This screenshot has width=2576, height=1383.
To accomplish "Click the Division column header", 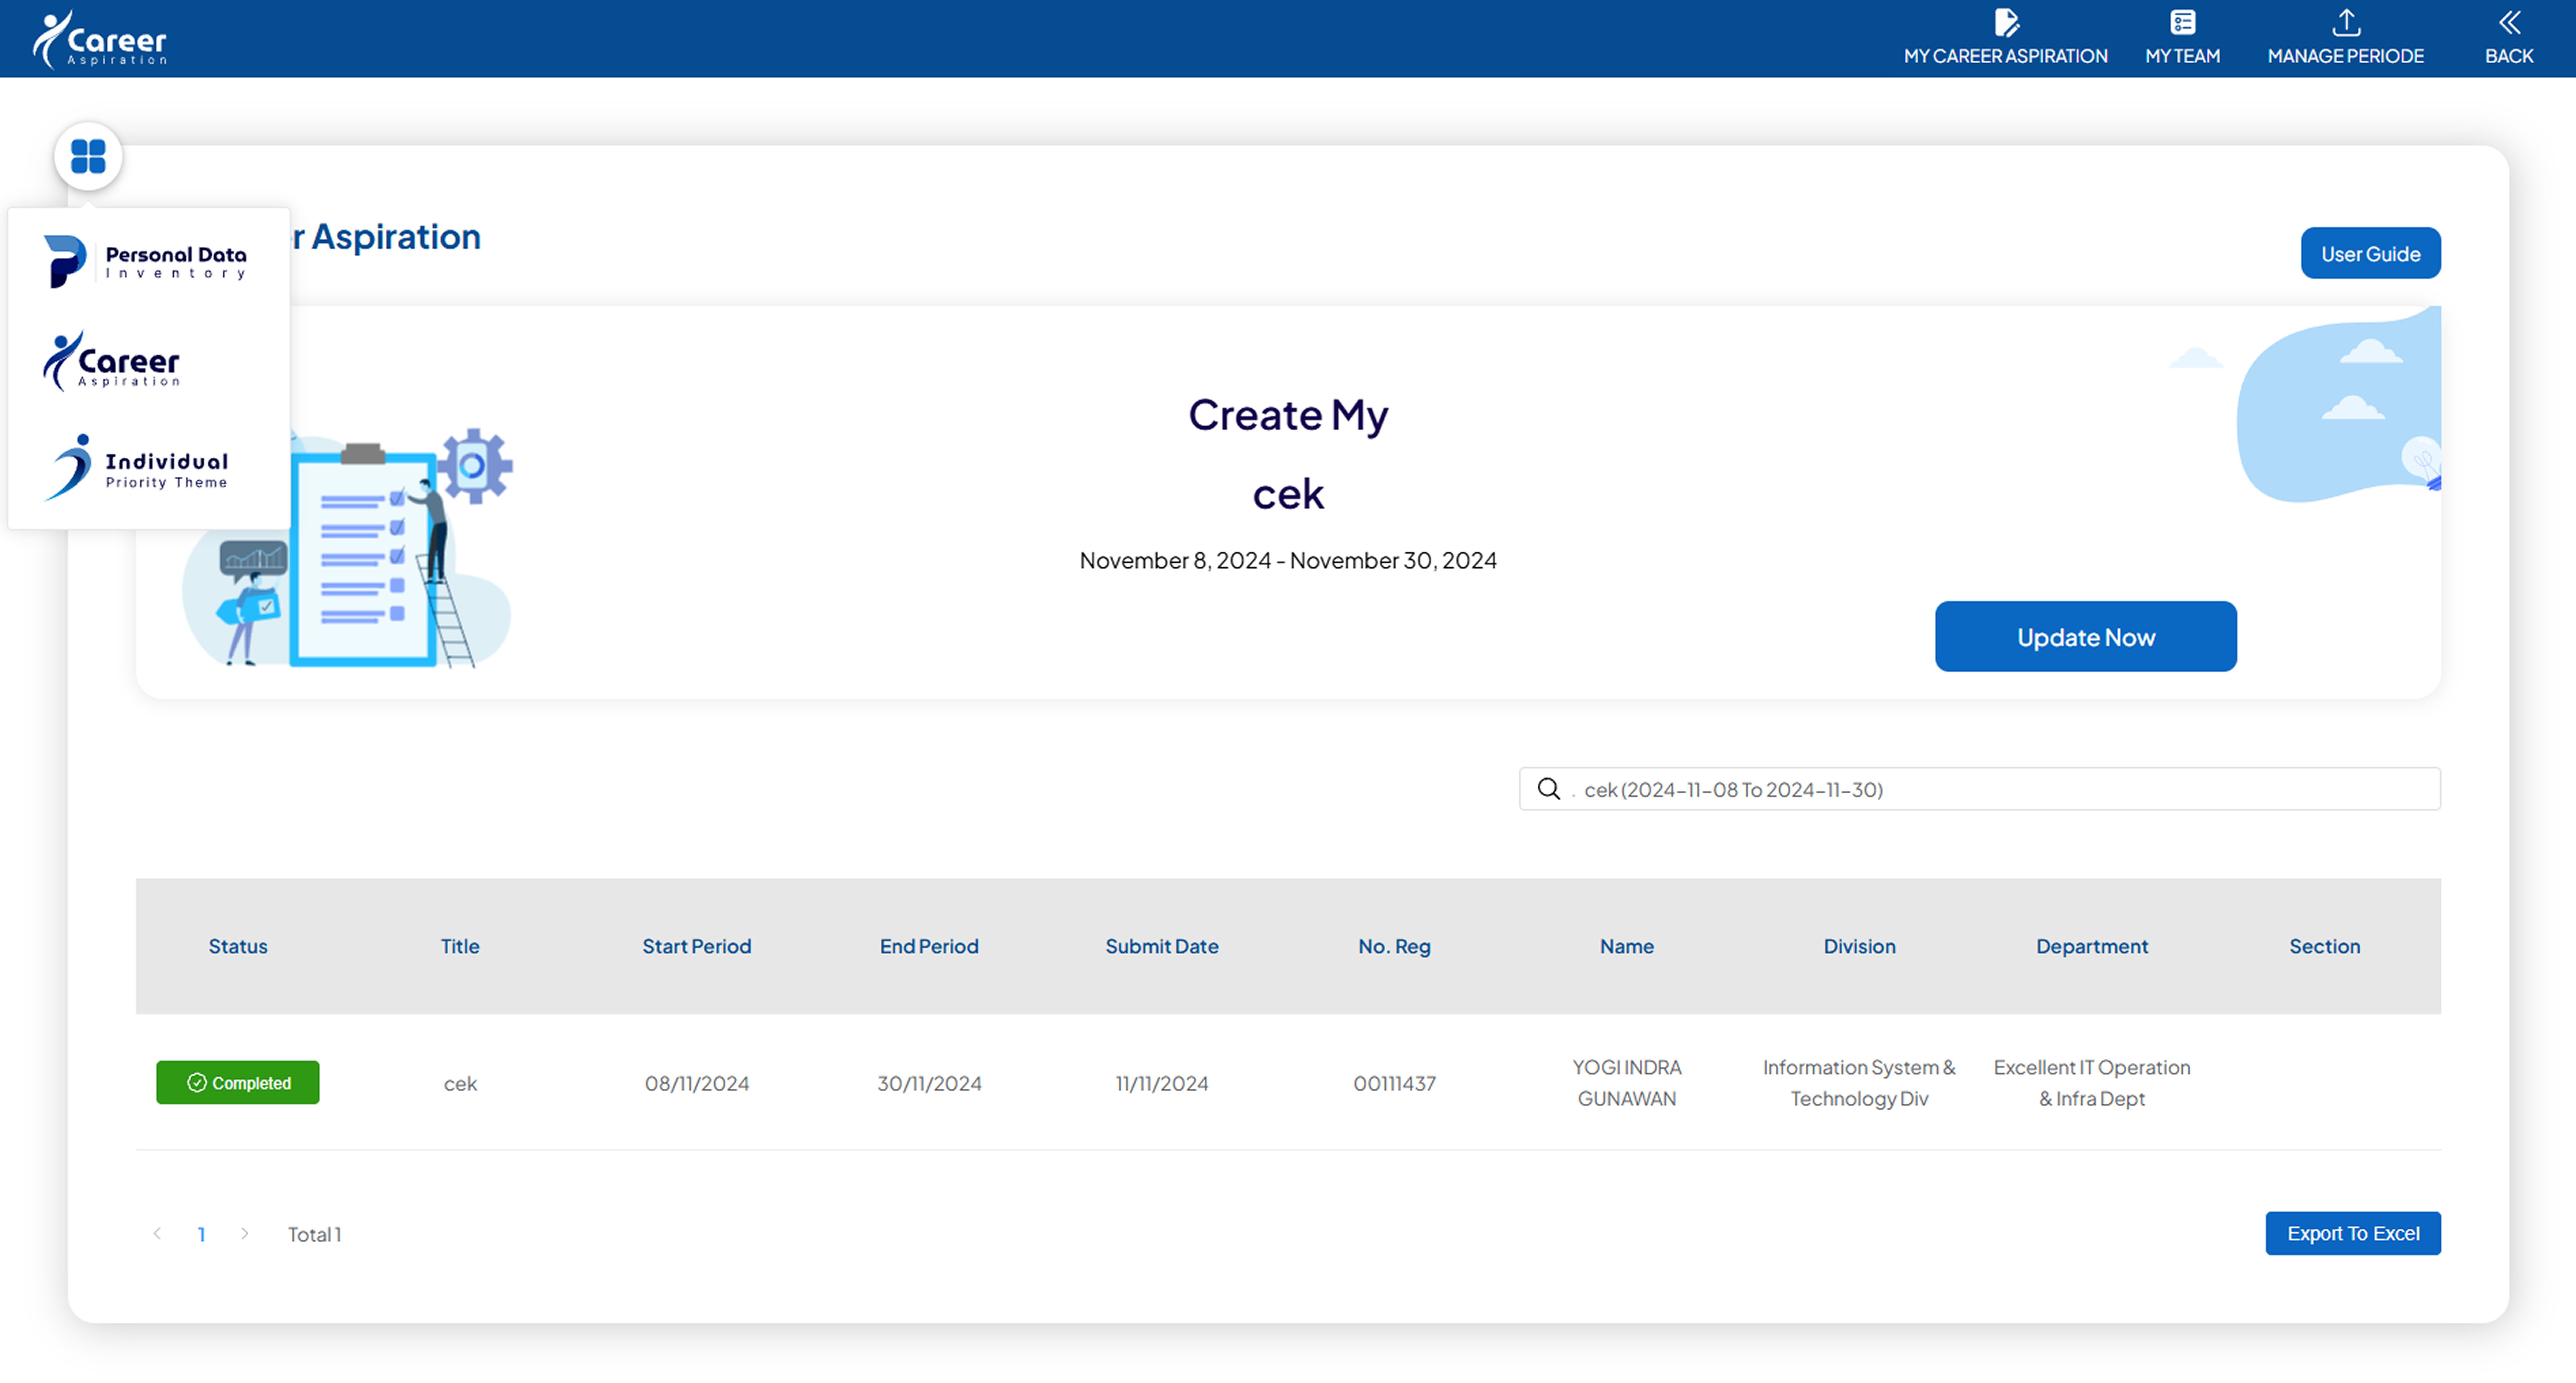I will tap(1859, 947).
